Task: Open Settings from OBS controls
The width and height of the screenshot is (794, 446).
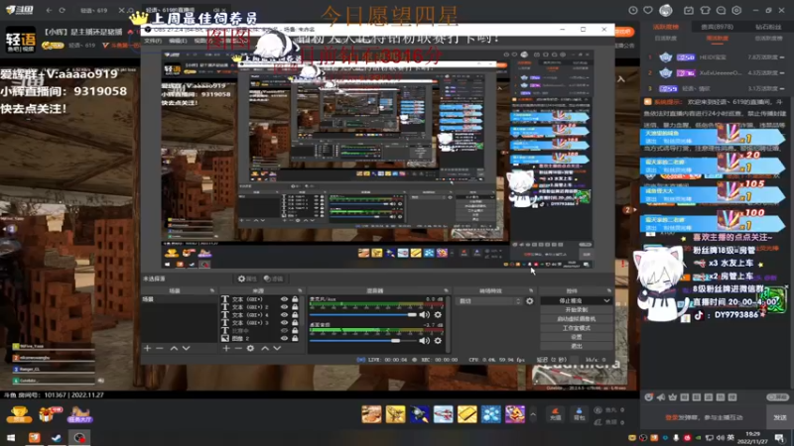Action: pyautogui.click(x=577, y=337)
